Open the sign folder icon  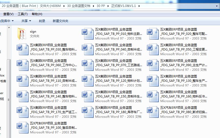coord(22,34)
